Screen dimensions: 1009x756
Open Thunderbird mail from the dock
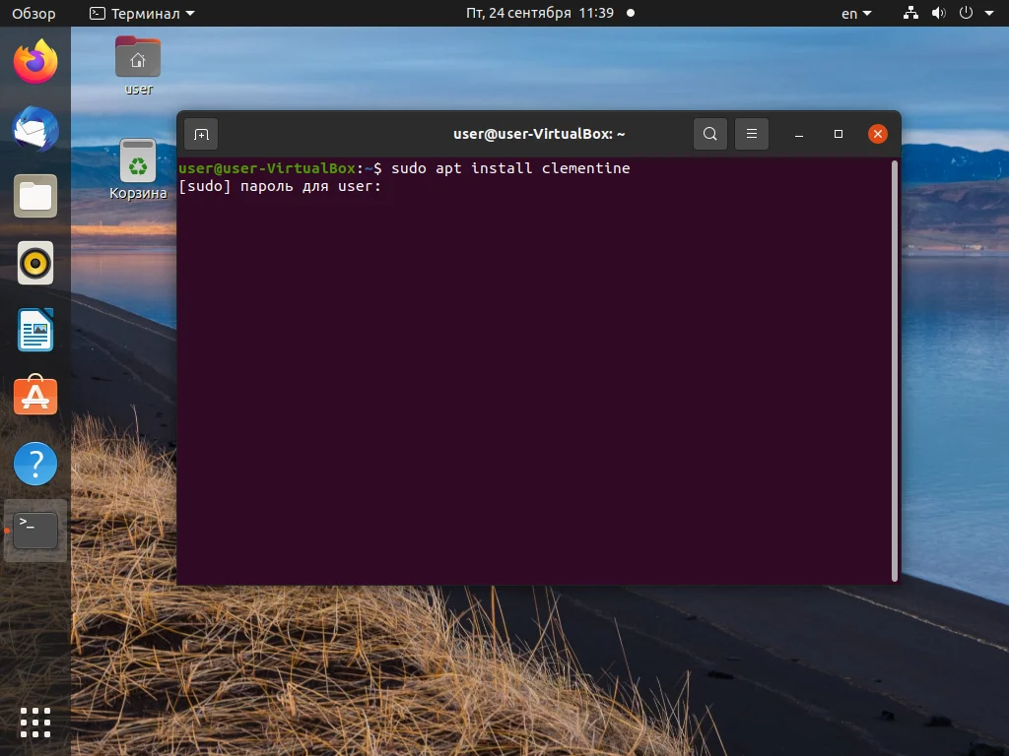point(35,129)
